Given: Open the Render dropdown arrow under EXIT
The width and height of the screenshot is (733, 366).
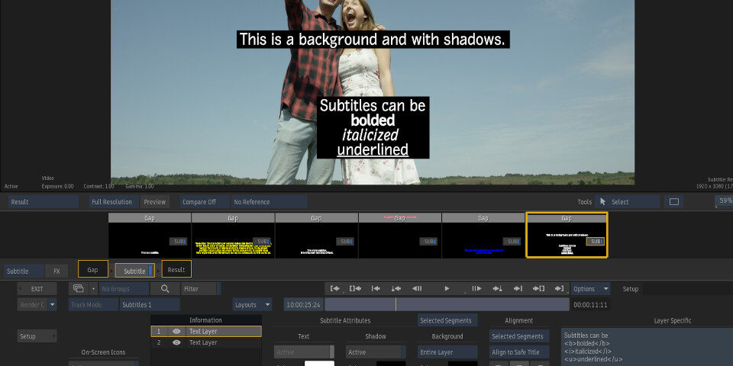Looking at the screenshot, I should (x=52, y=304).
